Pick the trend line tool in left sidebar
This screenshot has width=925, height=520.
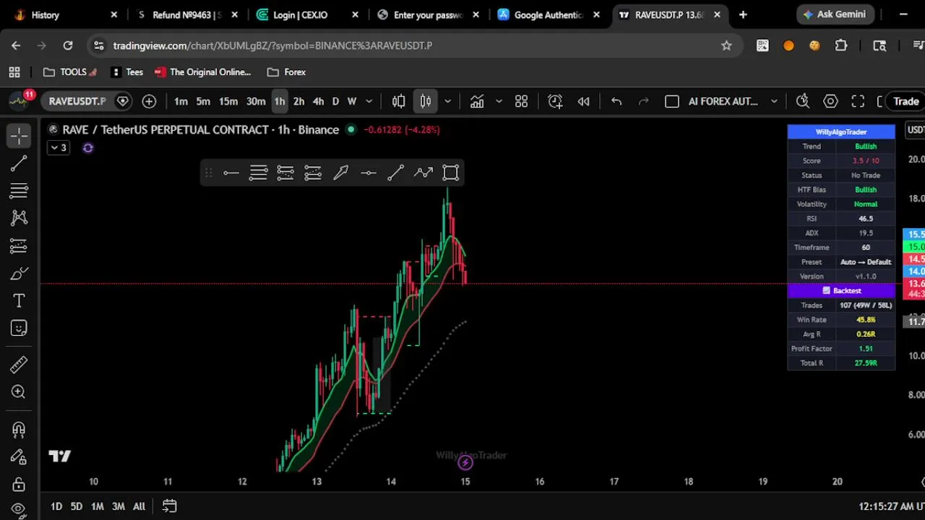[x=19, y=164]
